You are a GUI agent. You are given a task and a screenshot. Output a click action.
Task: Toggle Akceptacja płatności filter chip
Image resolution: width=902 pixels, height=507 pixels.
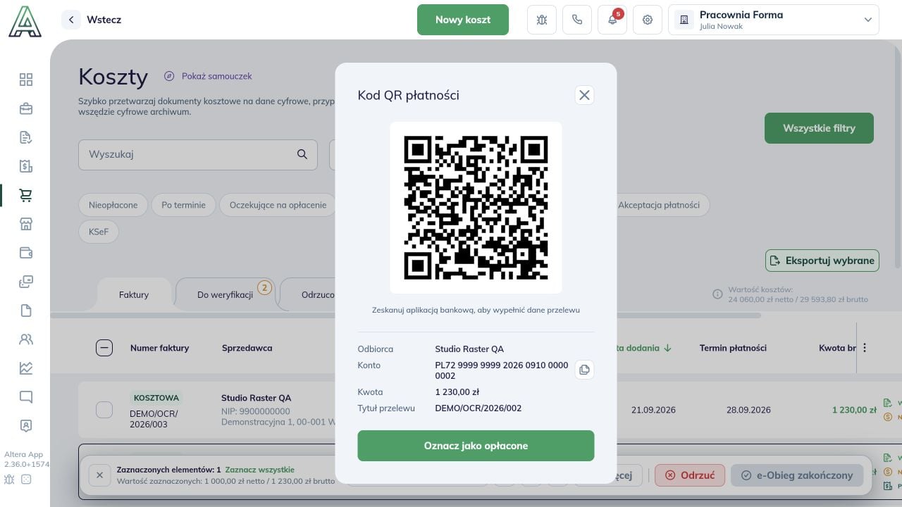pyautogui.click(x=659, y=205)
